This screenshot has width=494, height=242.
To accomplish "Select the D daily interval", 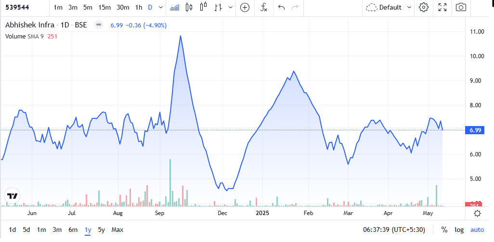I will tap(150, 8).
